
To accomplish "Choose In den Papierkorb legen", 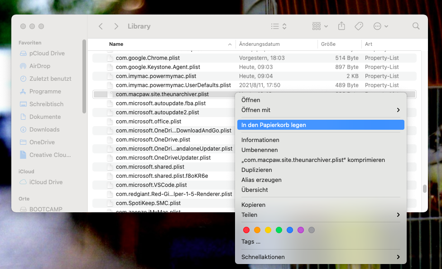I will pos(321,125).
